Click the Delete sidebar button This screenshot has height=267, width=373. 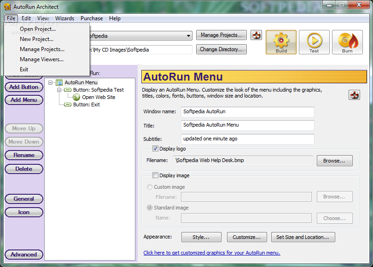tap(24, 169)
